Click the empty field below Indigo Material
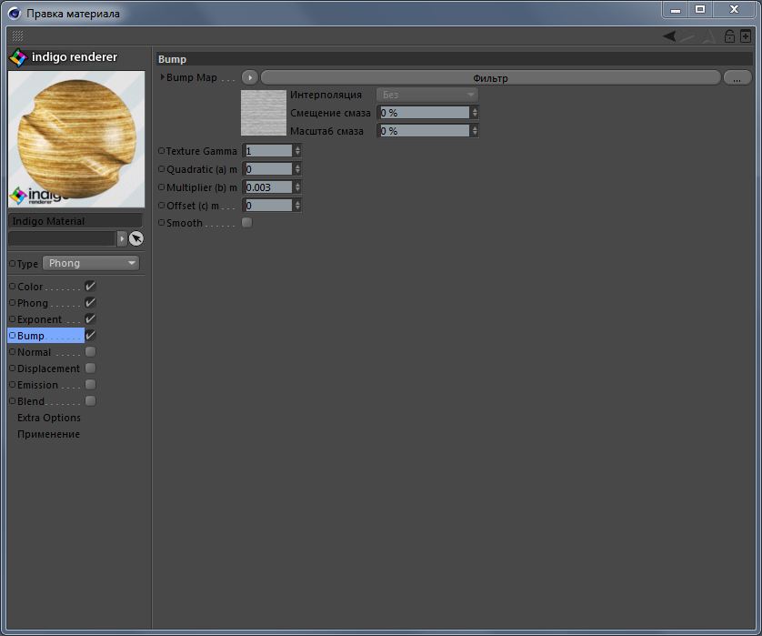 coord(62,238)
